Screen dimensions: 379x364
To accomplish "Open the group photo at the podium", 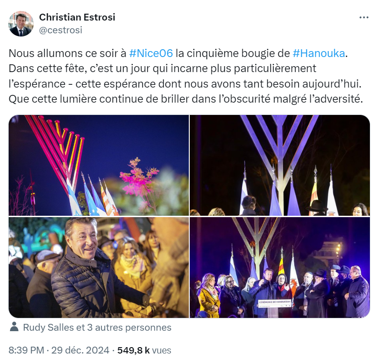I will [280, 267].
